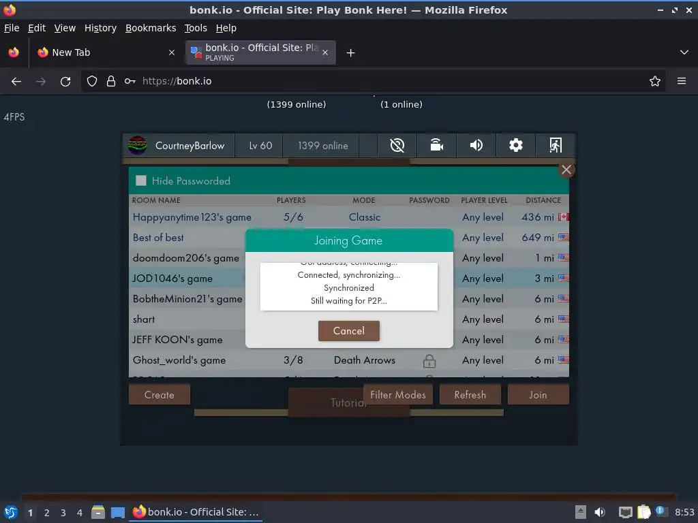Open the Firefox hamburger menu
Image resolution: width=698 pixels, height=523 pixels.
[x=682, y=81]
